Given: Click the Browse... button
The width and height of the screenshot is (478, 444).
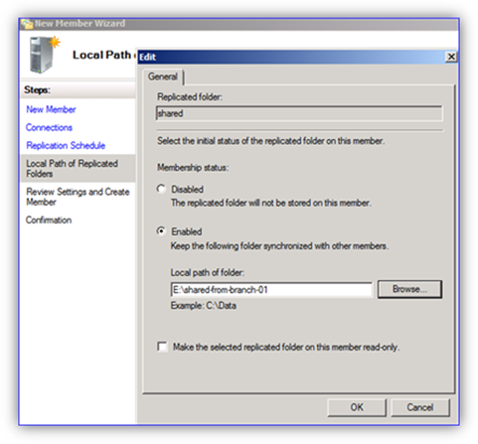Looking at the screenshot, I should (x=409, y=289).
